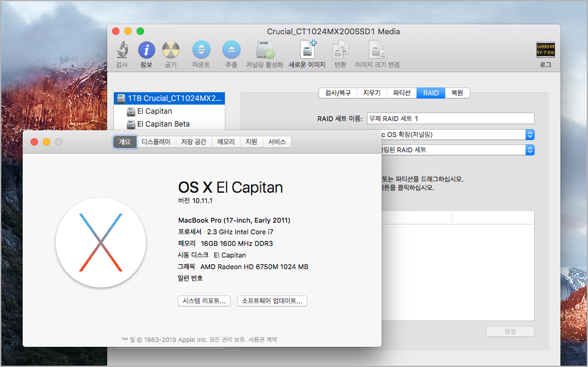588x367 pixels.
Task: Switch to 디스플레이 tab in About This Mac
Action: pos(156,142)
